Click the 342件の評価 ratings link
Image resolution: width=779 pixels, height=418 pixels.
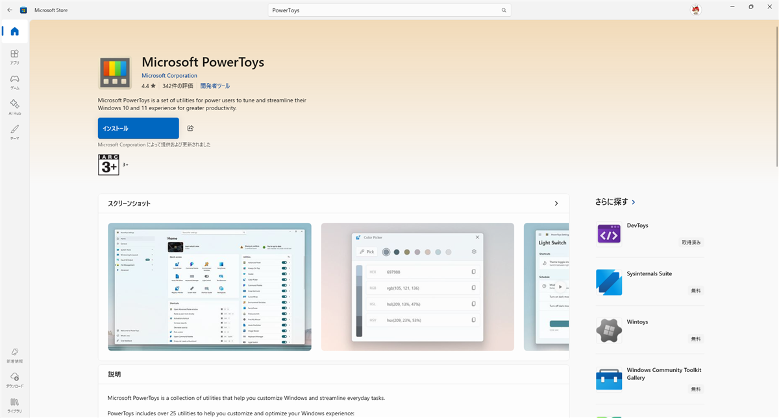click(x=177, y=86)
